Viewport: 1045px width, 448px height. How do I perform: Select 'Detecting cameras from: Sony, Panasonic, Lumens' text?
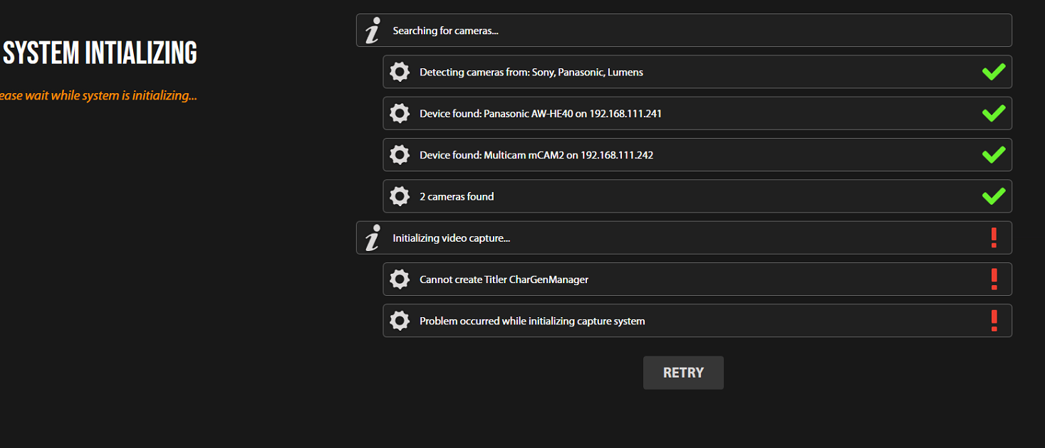point(531,73)
